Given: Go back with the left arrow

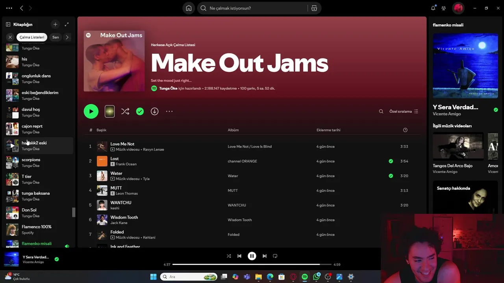Looking at the screenshot, I should pyautogui.click(x=22, y=8).
